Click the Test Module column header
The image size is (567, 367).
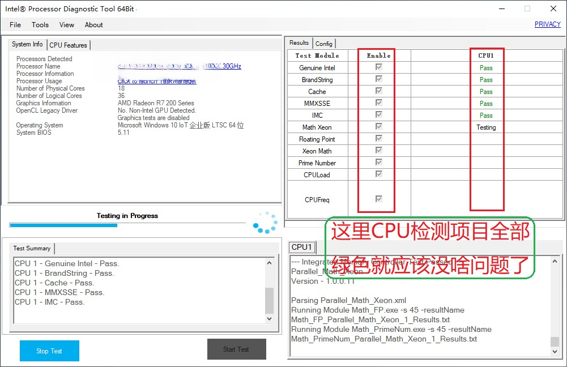point(318,56)
